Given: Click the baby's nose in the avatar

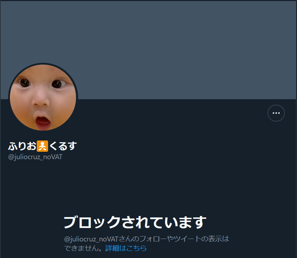Looking at the screenshot, I should point(40,101).
